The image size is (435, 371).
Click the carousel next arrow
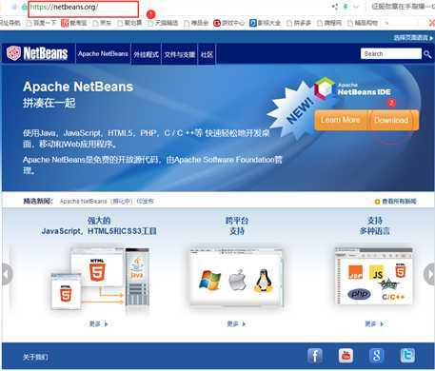[429, 274]
